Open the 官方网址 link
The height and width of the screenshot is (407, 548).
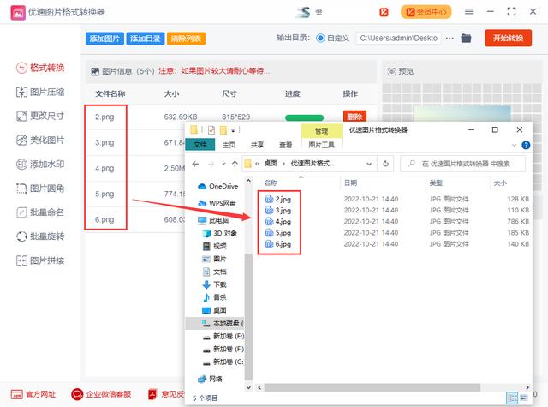33,394
